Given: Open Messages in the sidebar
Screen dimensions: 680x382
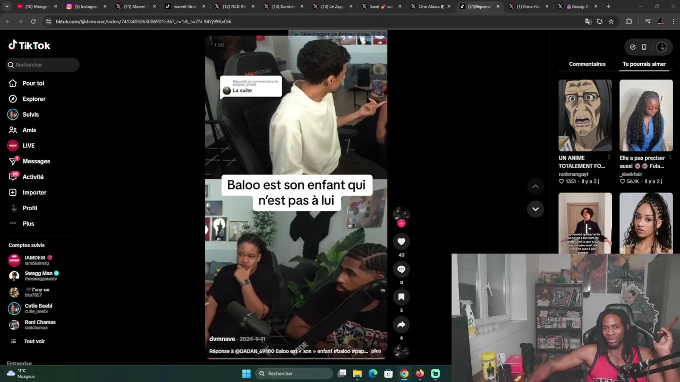Looking at the screenshot, I should click(36, 161).
